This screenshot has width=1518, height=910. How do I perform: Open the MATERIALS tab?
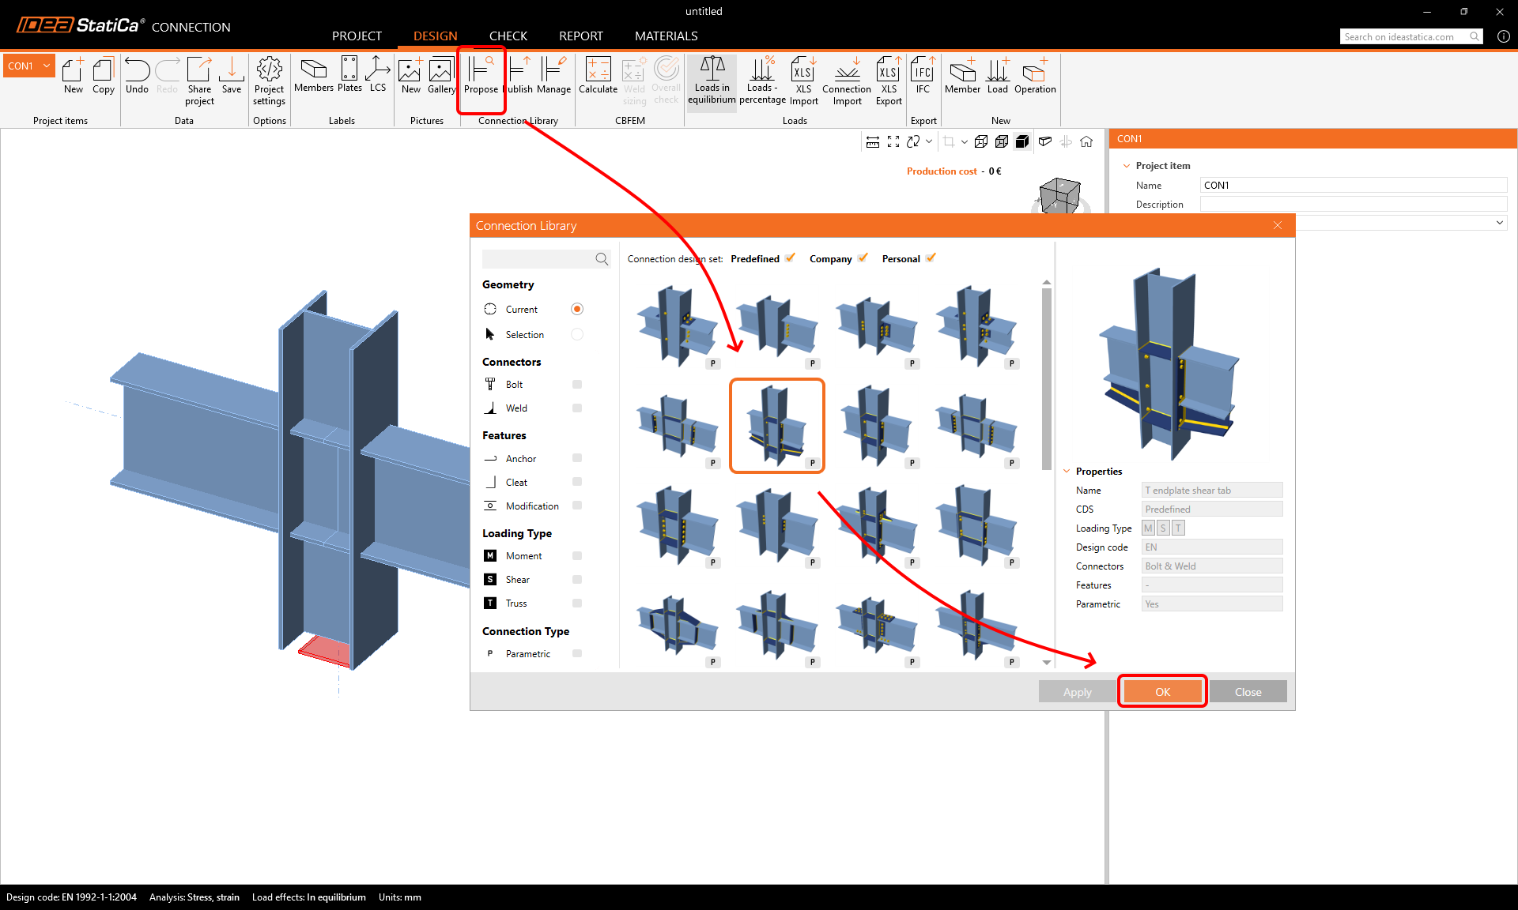coord(666,36)
